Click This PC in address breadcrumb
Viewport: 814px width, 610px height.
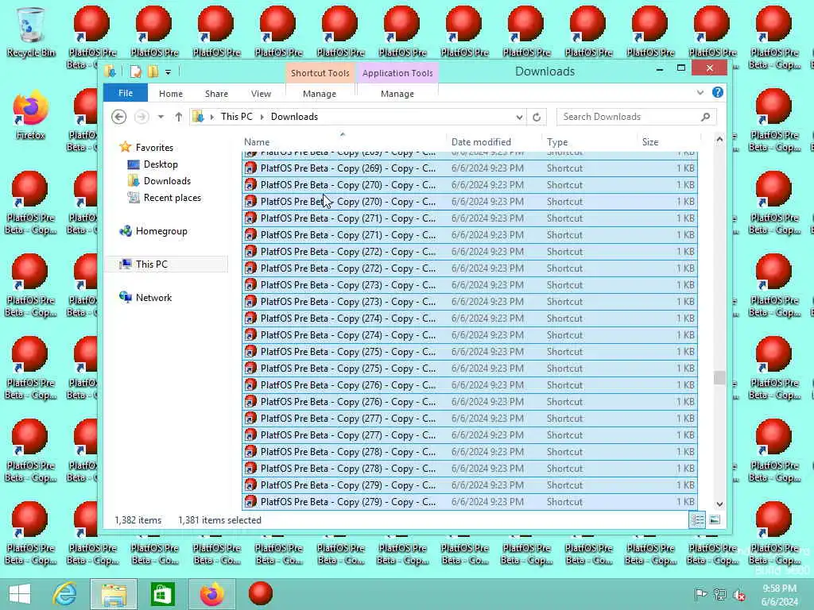coord(237,117)
